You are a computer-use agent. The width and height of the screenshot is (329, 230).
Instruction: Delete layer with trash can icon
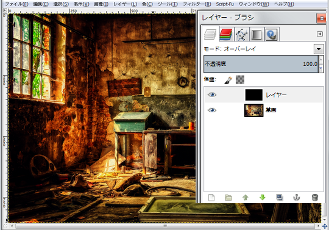(x=315, y=198)
